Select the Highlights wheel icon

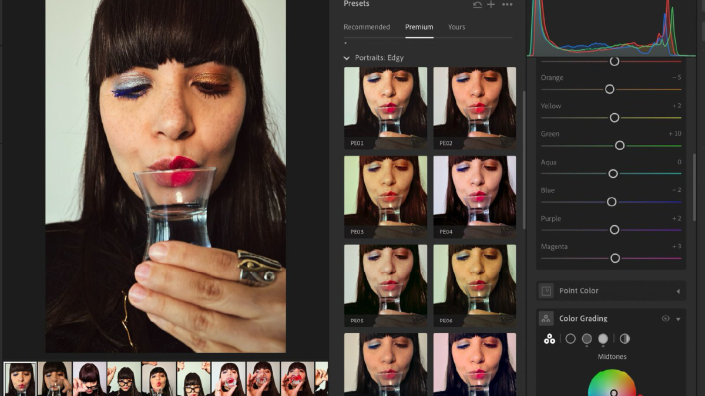pos(603,339)
